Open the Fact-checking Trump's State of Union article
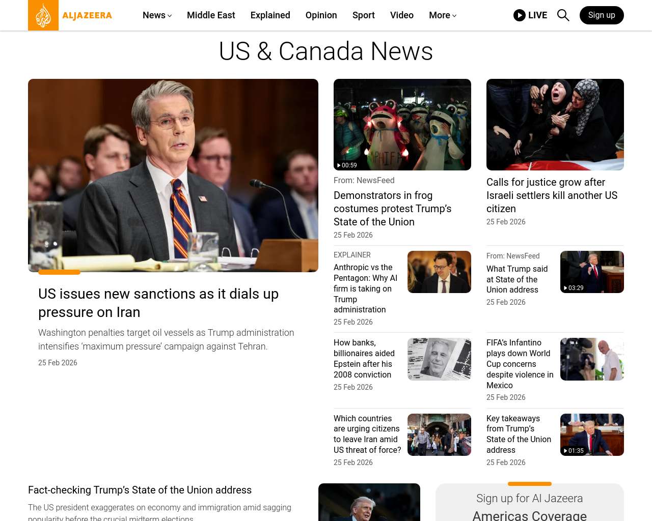 coord(140,490)
